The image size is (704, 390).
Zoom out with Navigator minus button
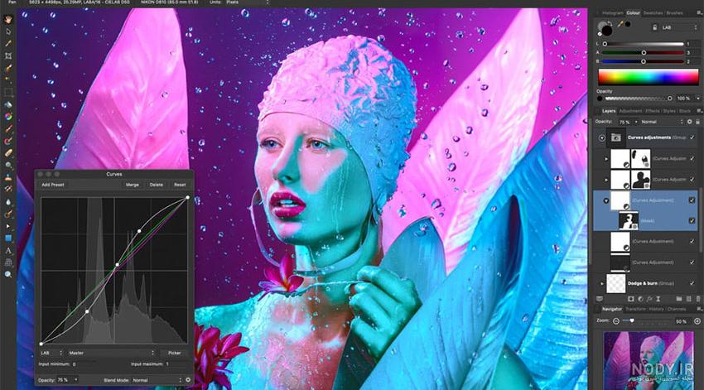(616, 321)
